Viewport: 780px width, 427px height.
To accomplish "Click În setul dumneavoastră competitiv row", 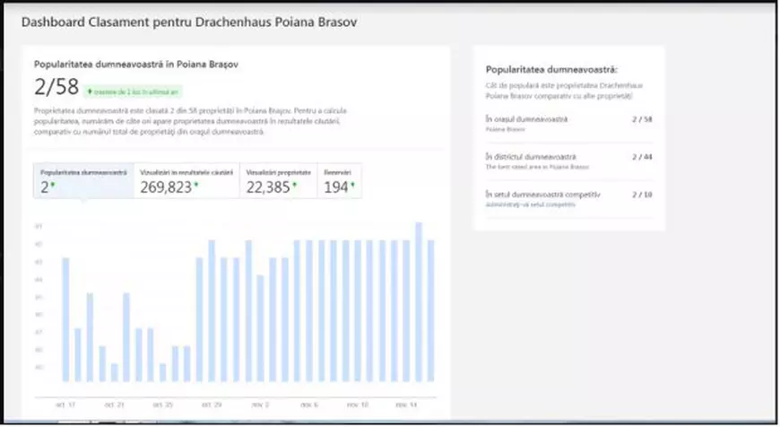I will click(x=568, y=198).
